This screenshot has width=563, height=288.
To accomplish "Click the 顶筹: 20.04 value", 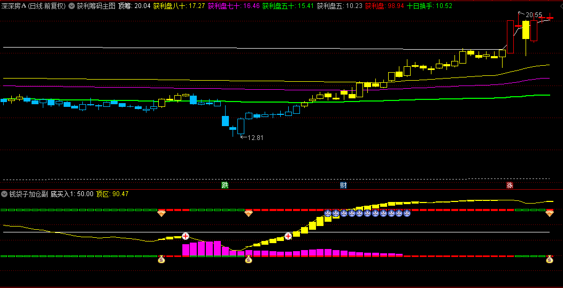I will [x=134, y=6].
